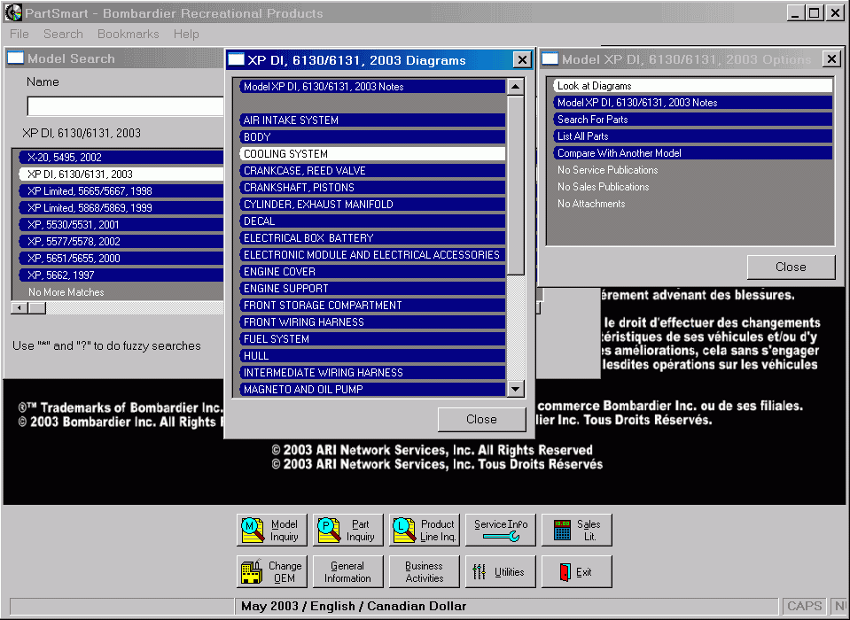The image size is (850, 620).
Task: Click diagrams list scroll up arrow
Action: (515, 87)
